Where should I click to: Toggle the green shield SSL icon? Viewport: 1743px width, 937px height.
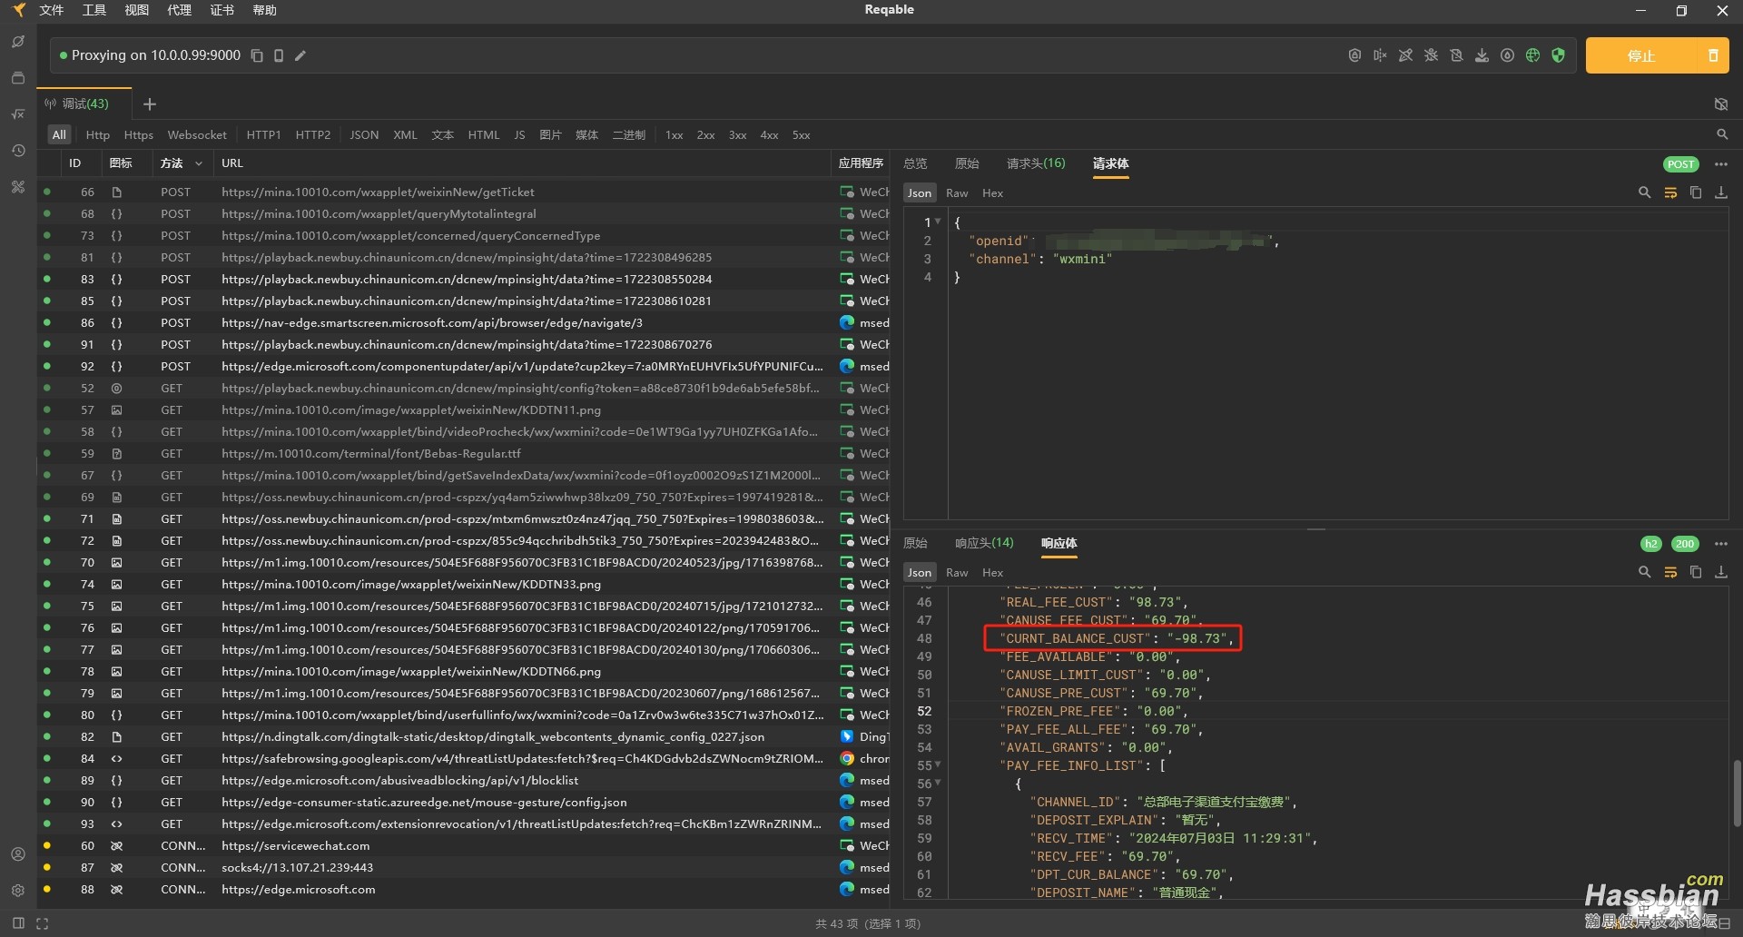point(1558,55)
